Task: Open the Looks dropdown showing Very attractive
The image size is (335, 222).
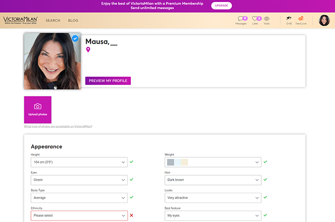Action: (x=213, y=198)
